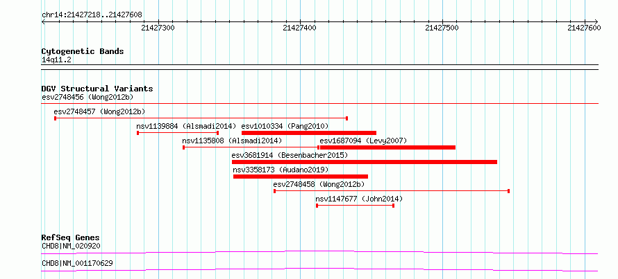The image size is (618, 279).
Task: Select the thin red span line of esv2748457
Action: 201,118
